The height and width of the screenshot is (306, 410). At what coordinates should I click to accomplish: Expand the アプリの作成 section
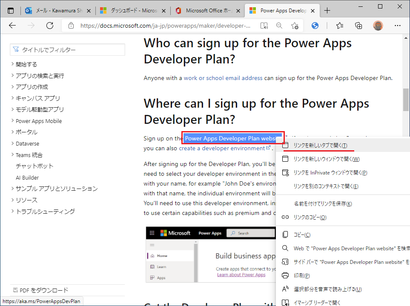29,87
